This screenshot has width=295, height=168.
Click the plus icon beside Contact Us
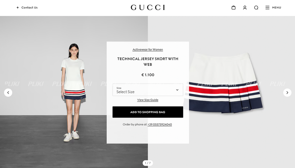tap(18, 8)
